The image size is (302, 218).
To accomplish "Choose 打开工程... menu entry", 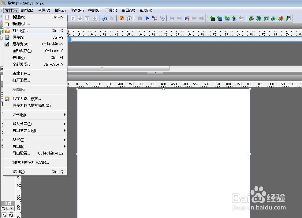I will click(x=35, y=80).
